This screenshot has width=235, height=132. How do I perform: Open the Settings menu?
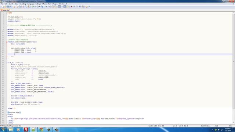pos(38,4)
